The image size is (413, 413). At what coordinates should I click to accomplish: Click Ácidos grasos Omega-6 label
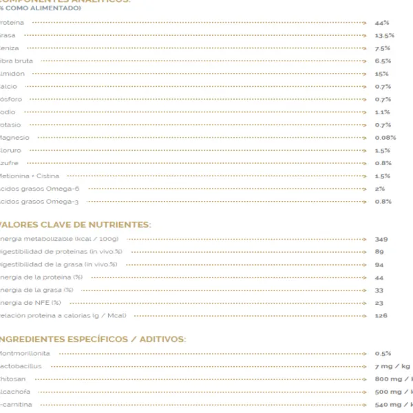click(x=39, y=189)
